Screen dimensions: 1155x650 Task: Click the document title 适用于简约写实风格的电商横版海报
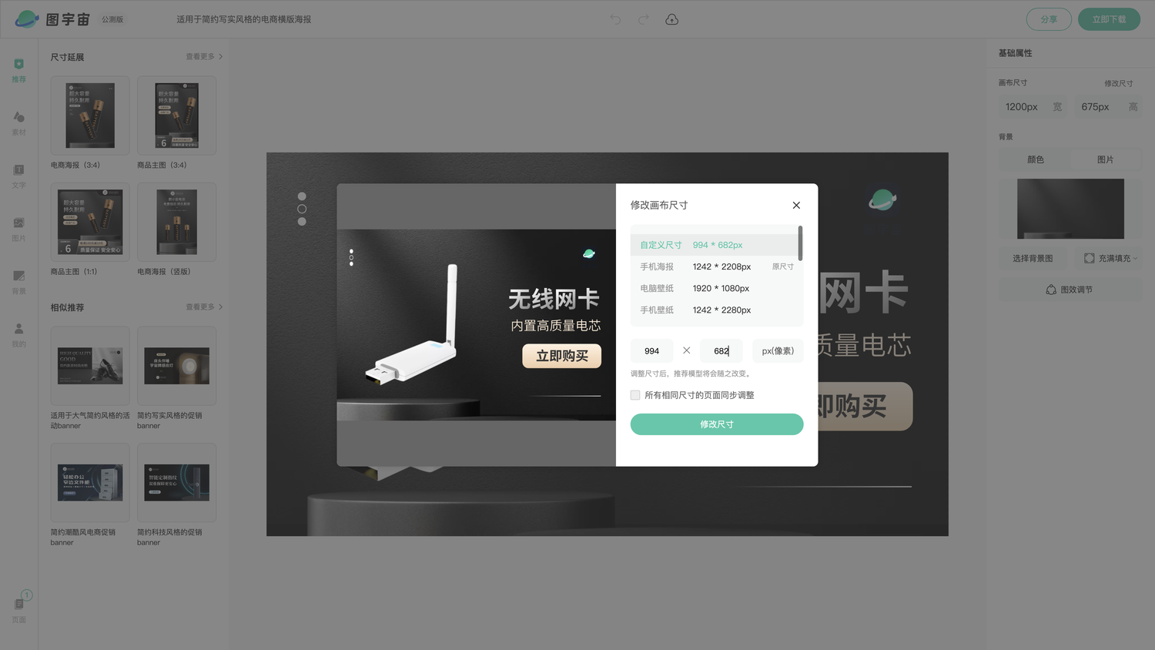tap(244, 19)
